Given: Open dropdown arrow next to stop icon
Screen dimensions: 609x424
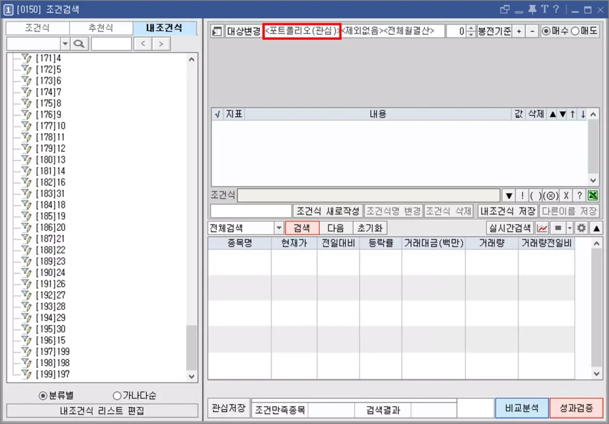Looking at the screenshot, I should (x=570, y=228).
